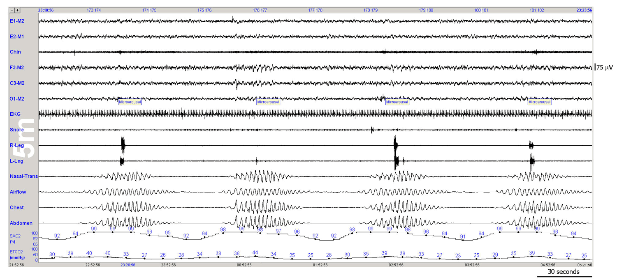Click the Nasal-Trans channel label
Viewport: 617px width, 280px height.
[23, 177]
